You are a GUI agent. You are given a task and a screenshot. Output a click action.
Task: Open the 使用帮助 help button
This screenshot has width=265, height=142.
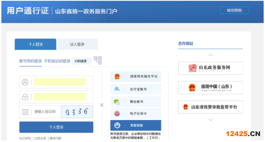(x=234, y=10)
